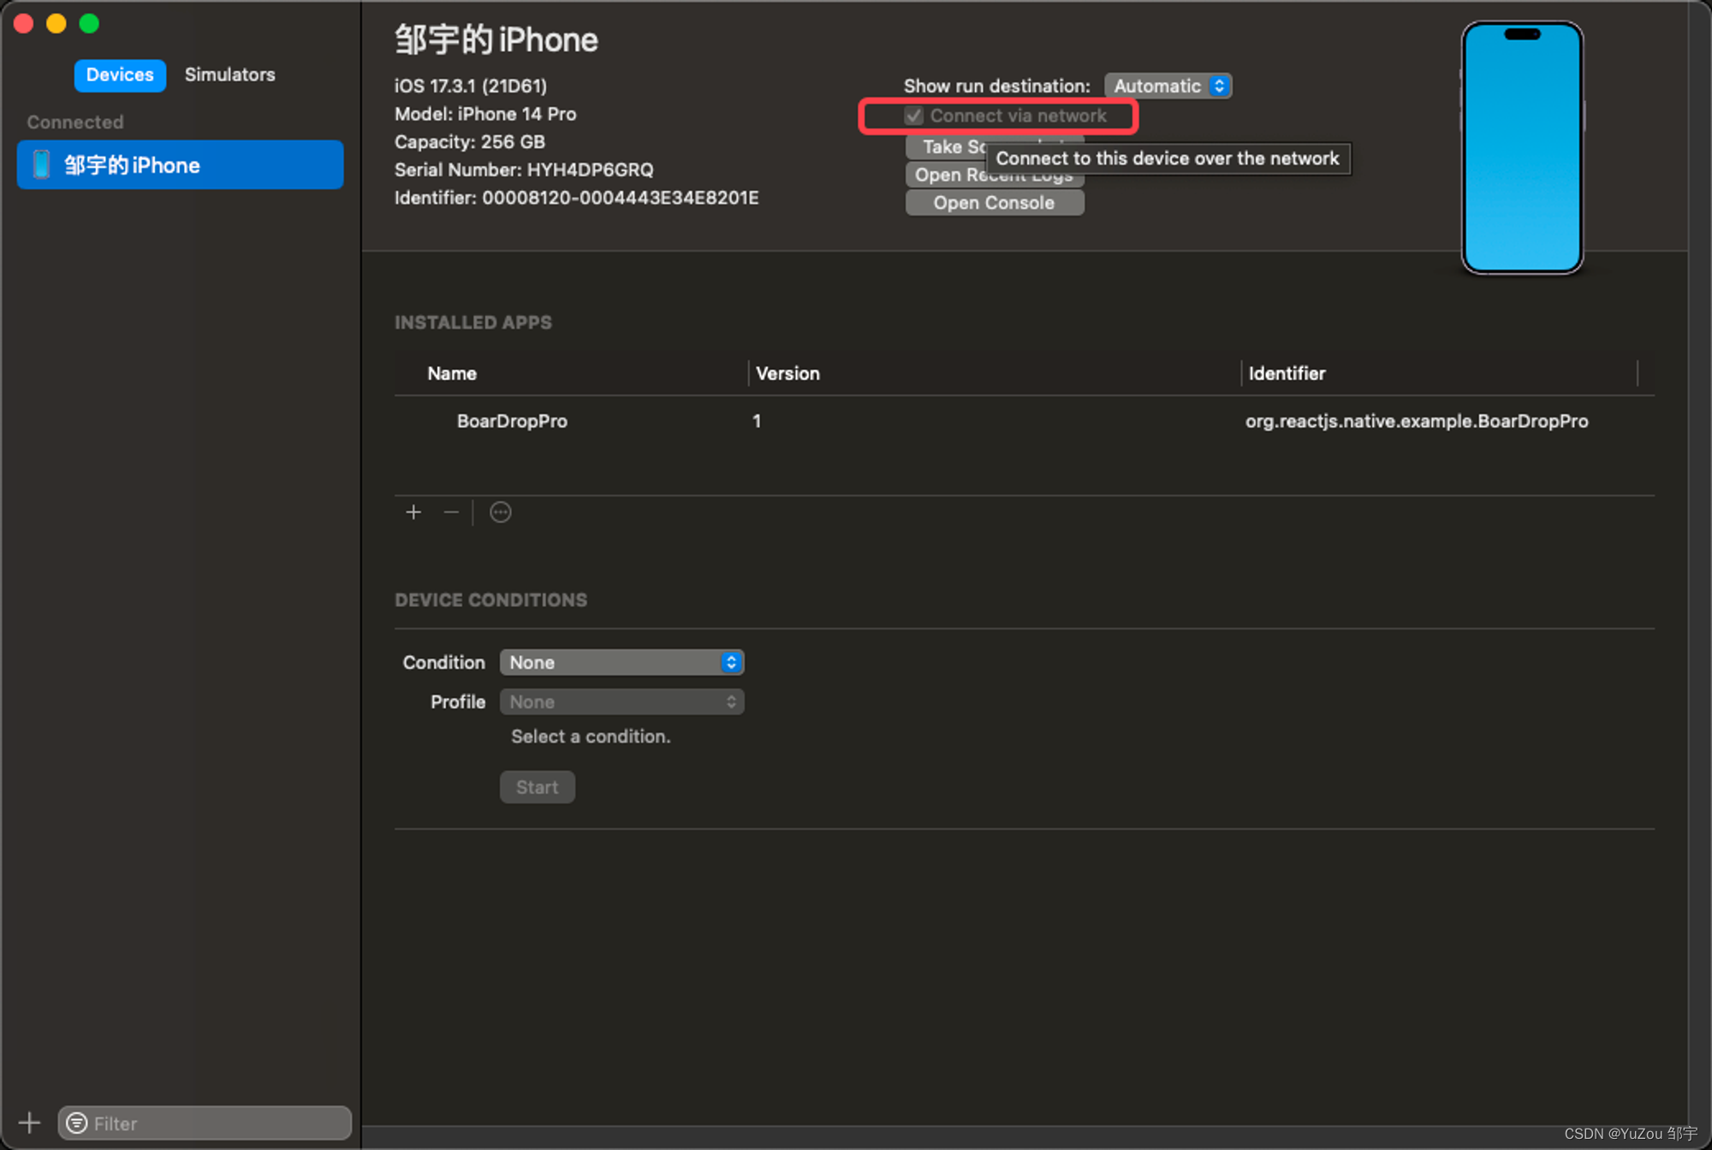The height and width of the screenshot is (1150, 1712).
Task: Select 邹宇的 iPhone in the Connected list
Action: coord(180,164)
